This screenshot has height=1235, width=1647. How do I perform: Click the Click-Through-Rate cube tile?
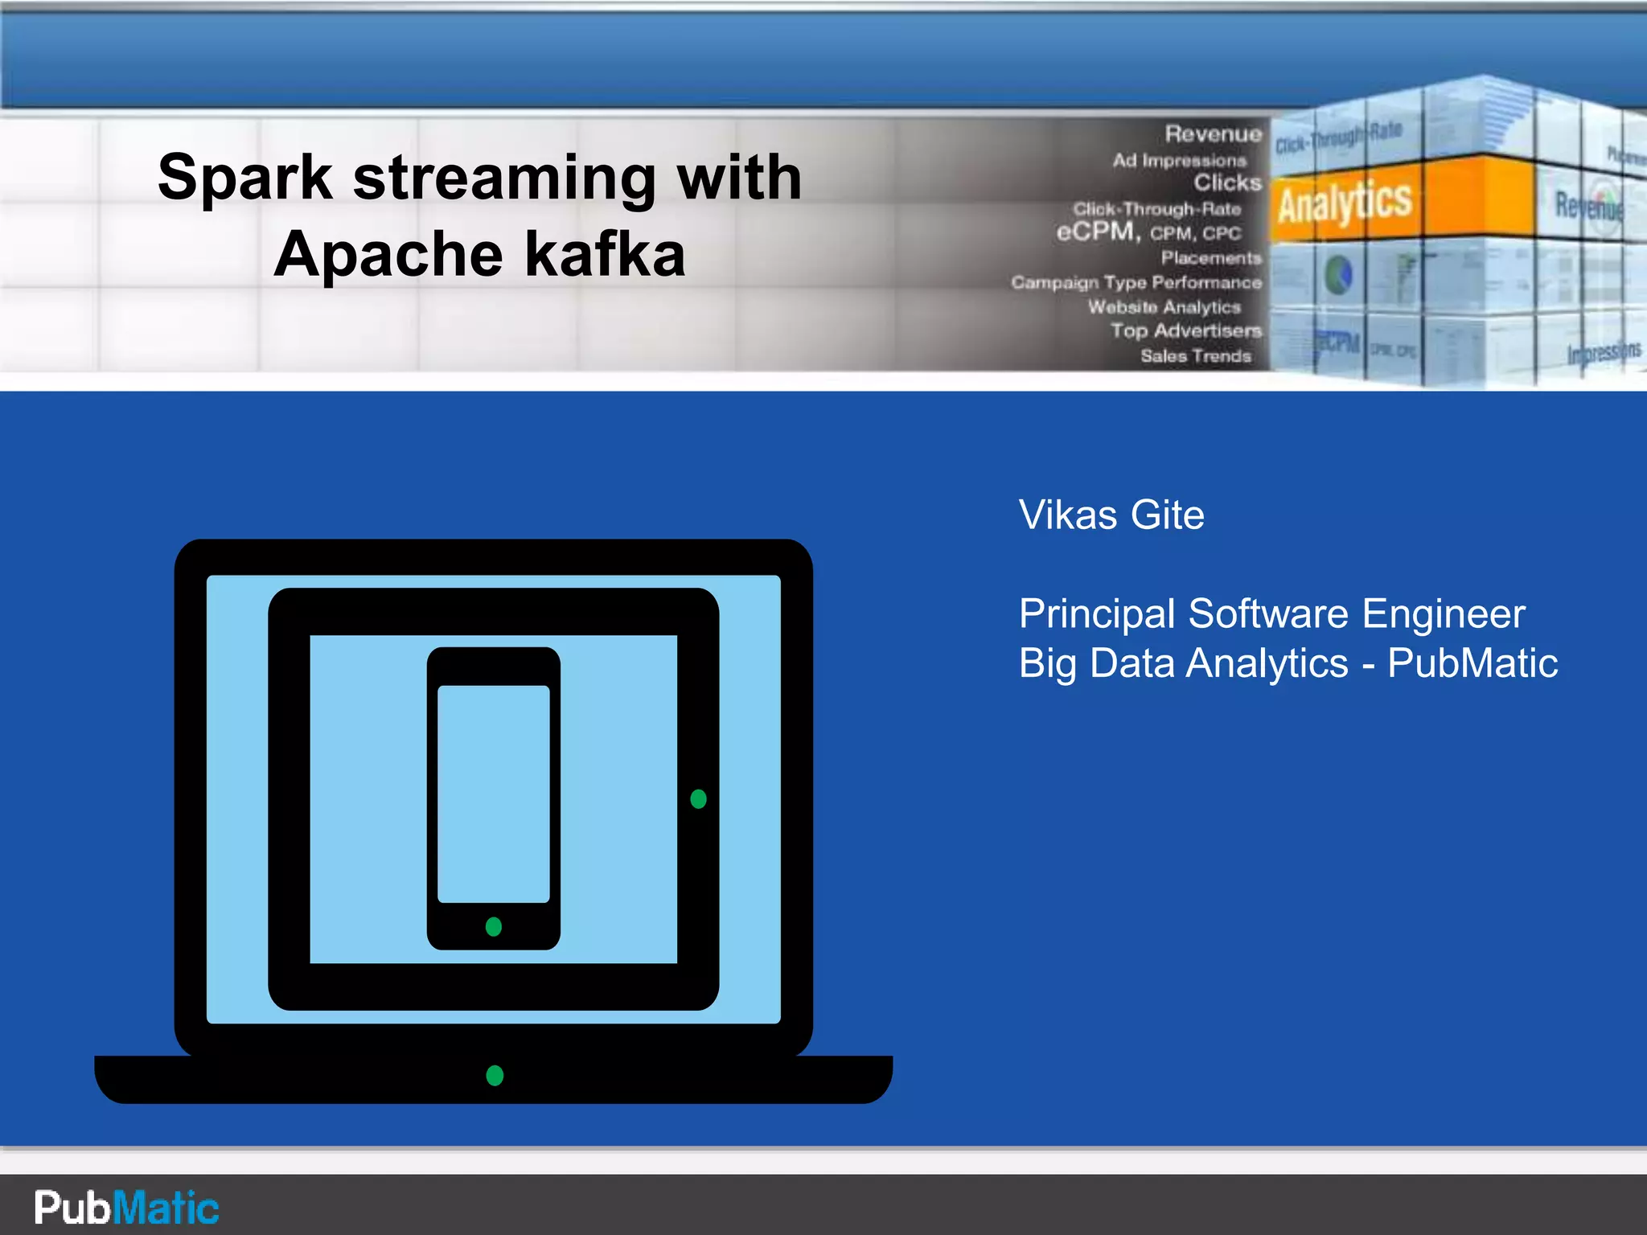1338,138
